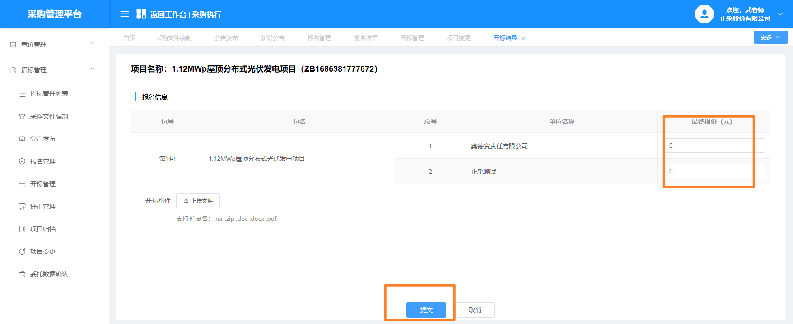The width and height of the screenshot is (793, 324).
Task: Click the workbench grid icon
Action: tap(141, 14)
